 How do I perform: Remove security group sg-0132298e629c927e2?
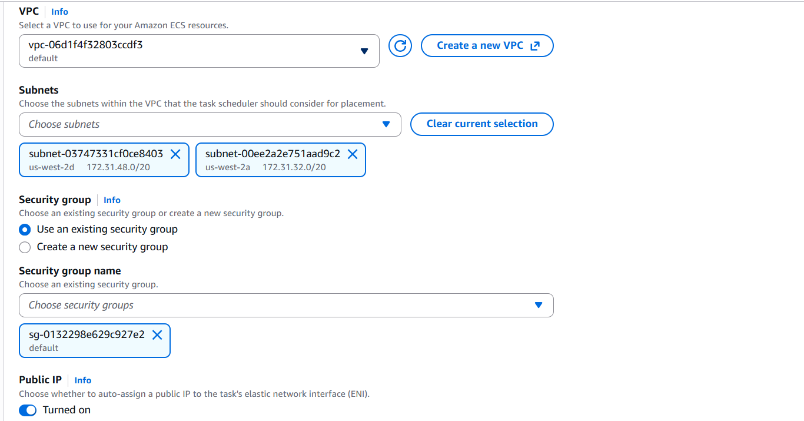(x=157, y=334)
